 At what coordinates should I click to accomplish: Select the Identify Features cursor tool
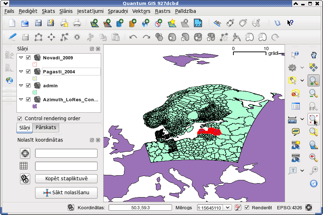tap(295, 55)
